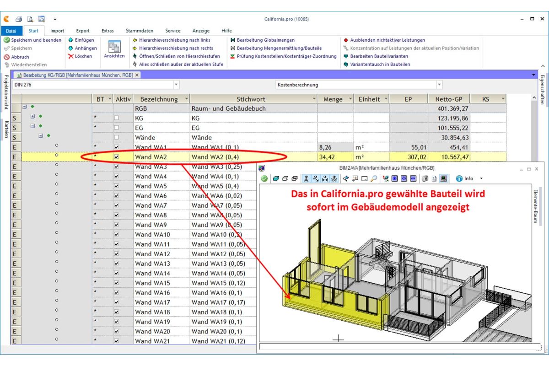This screenshot has width=549, height=366.
Task: Click the blue plus zoom-in icon in BIM2AVA
Action: pos(404,178)
